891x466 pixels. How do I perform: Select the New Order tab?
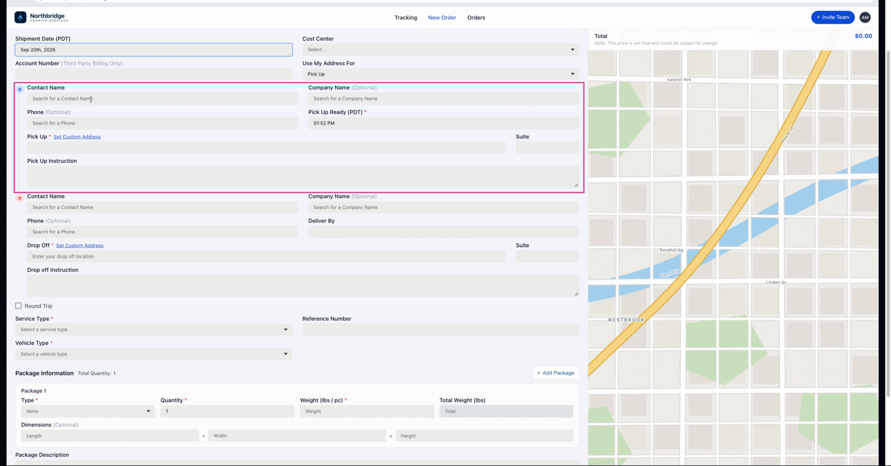point(442,18)
